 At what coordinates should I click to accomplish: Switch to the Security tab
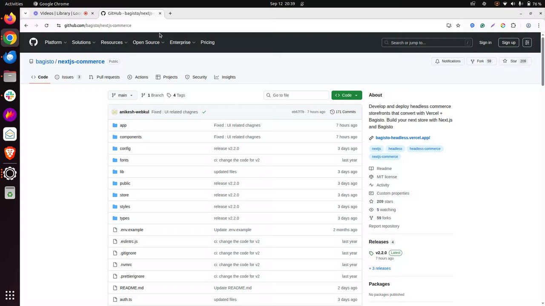point(196,77)
